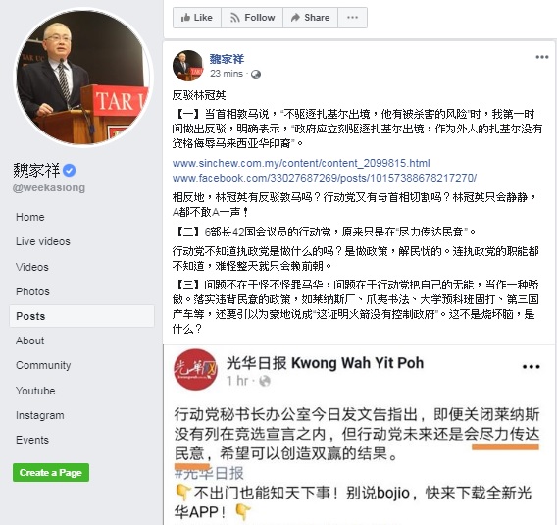Open Photos section in sidebar

(32, 291)
